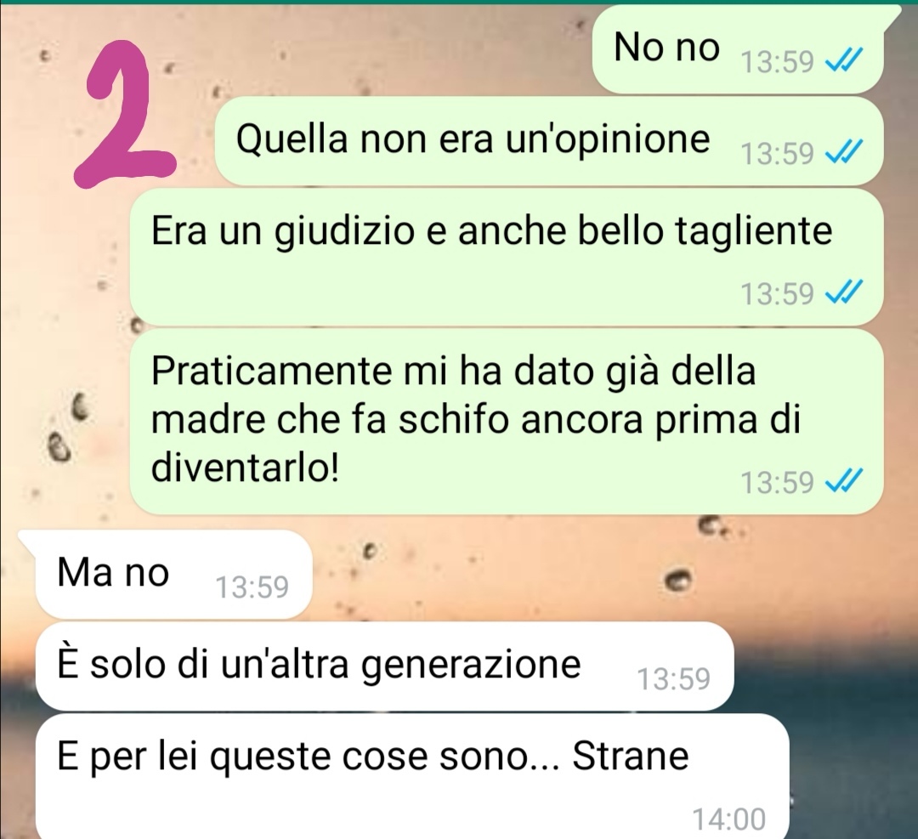Select 'Quella non era un'opinione' message

point(549,141)
